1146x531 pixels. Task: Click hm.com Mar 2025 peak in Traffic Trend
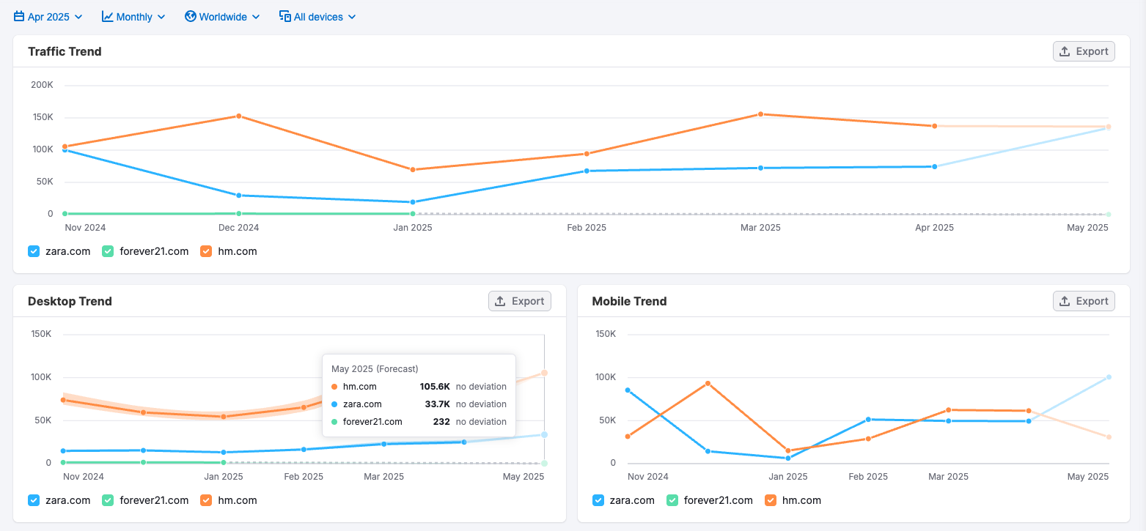coord(761,114)
